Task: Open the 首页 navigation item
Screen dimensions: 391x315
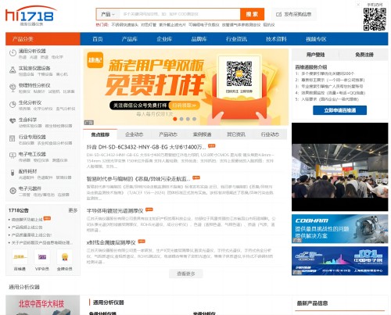Action: click(98, 39)
